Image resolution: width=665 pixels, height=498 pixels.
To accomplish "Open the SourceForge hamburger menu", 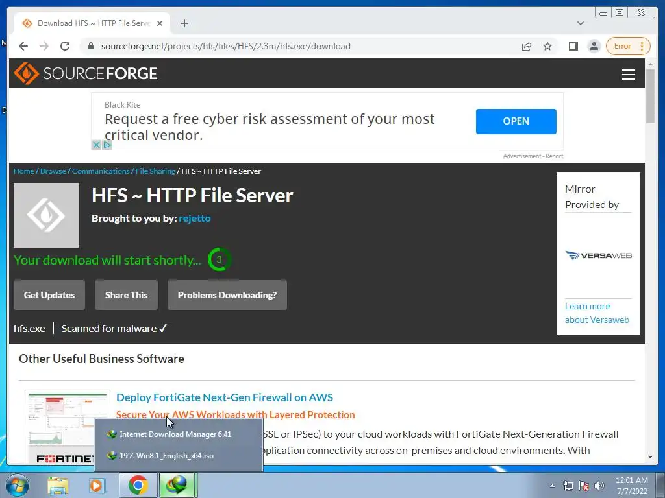I will (628, 74).
